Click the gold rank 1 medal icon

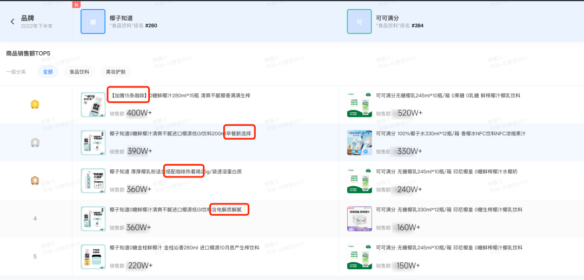(35, 105)
